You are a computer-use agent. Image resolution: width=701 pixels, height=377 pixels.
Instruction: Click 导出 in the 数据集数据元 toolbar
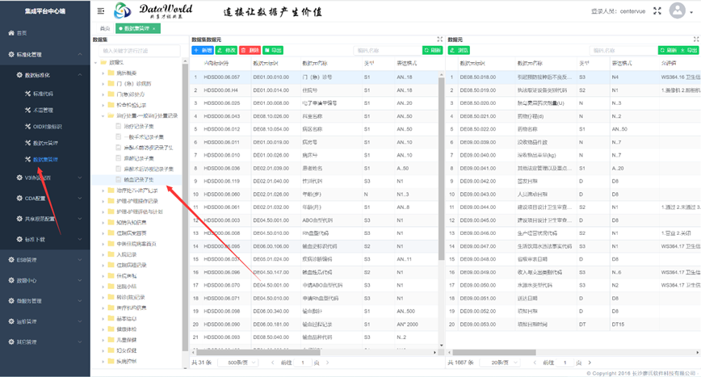273,51
